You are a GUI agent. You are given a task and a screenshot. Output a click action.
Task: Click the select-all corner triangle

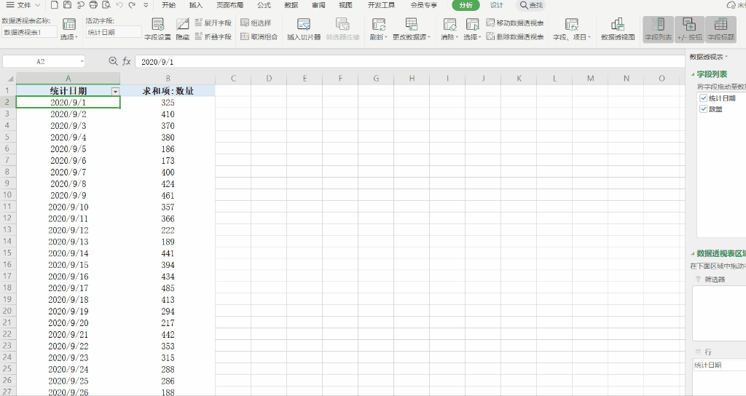point(9,79)
